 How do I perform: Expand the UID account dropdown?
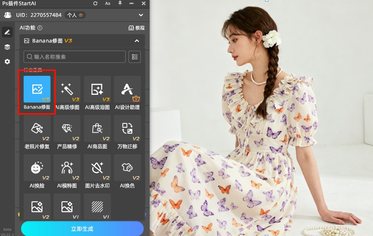141,15
